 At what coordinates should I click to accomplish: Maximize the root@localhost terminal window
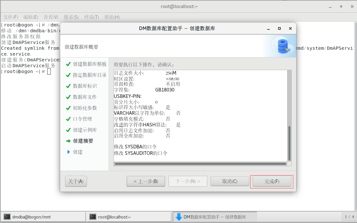pyautogui.click(x=341, y=6)
